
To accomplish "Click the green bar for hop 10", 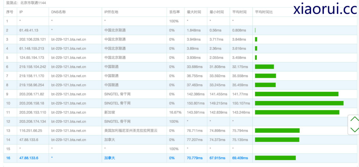I will coord(299,103).
